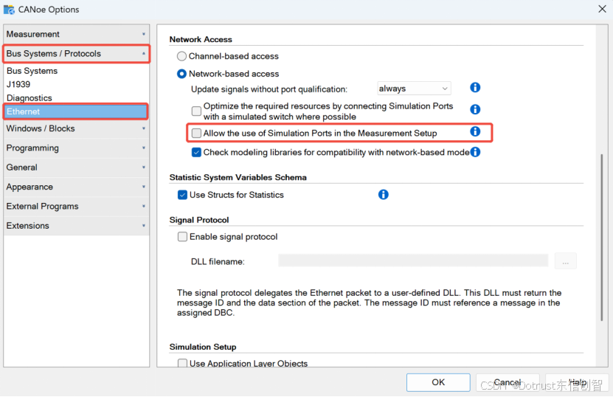Expand the General category
613x397 pixels.
(76, 168)
